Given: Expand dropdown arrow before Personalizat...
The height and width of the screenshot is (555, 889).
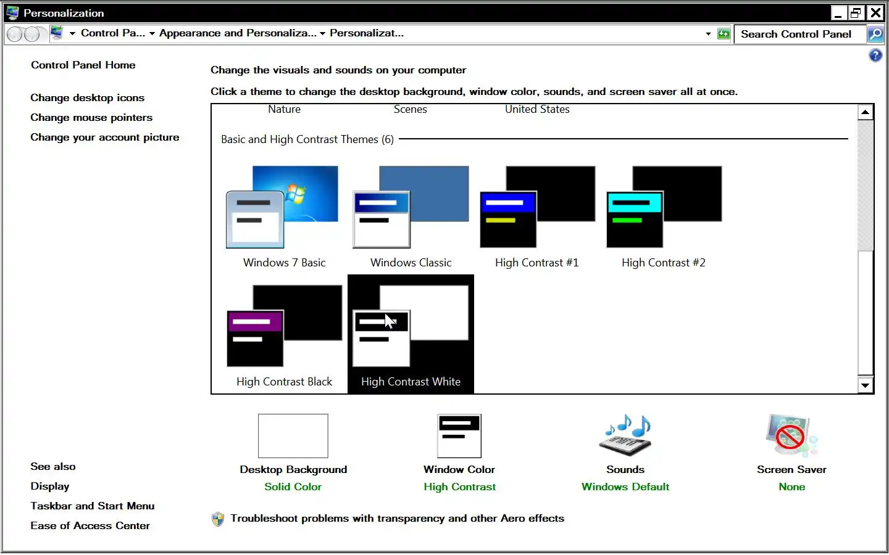Looking at the screenshot, I should point(322,33).
